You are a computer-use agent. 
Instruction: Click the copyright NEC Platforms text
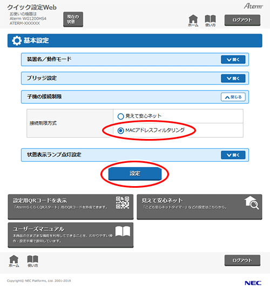39,281
